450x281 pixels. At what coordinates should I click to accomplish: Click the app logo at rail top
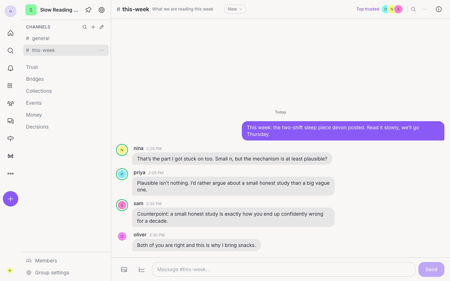(x=11, y=11)
